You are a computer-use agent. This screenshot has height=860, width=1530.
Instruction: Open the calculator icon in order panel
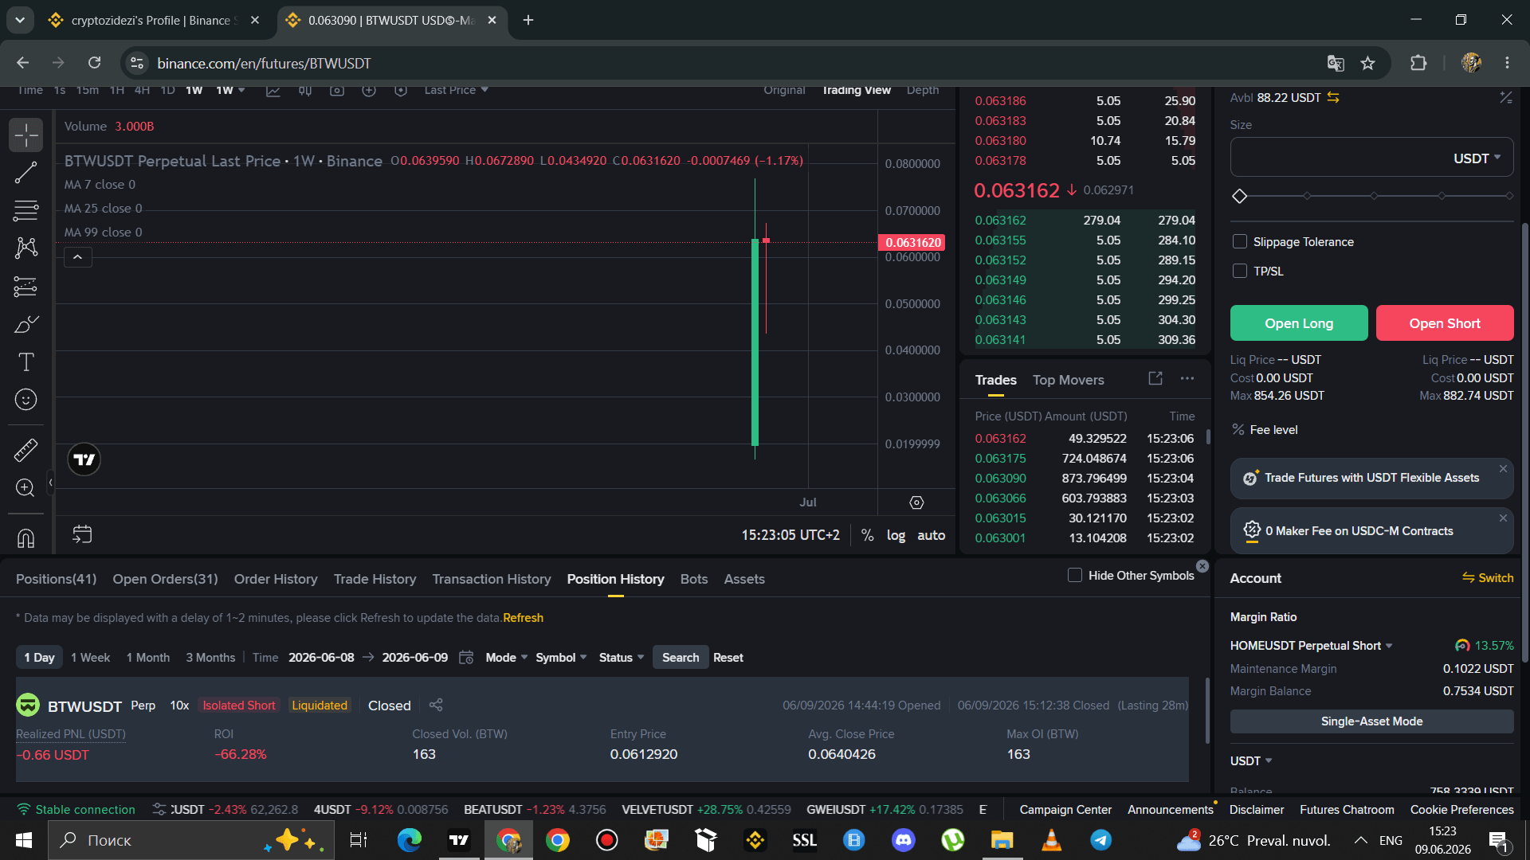click(1505, 97)
